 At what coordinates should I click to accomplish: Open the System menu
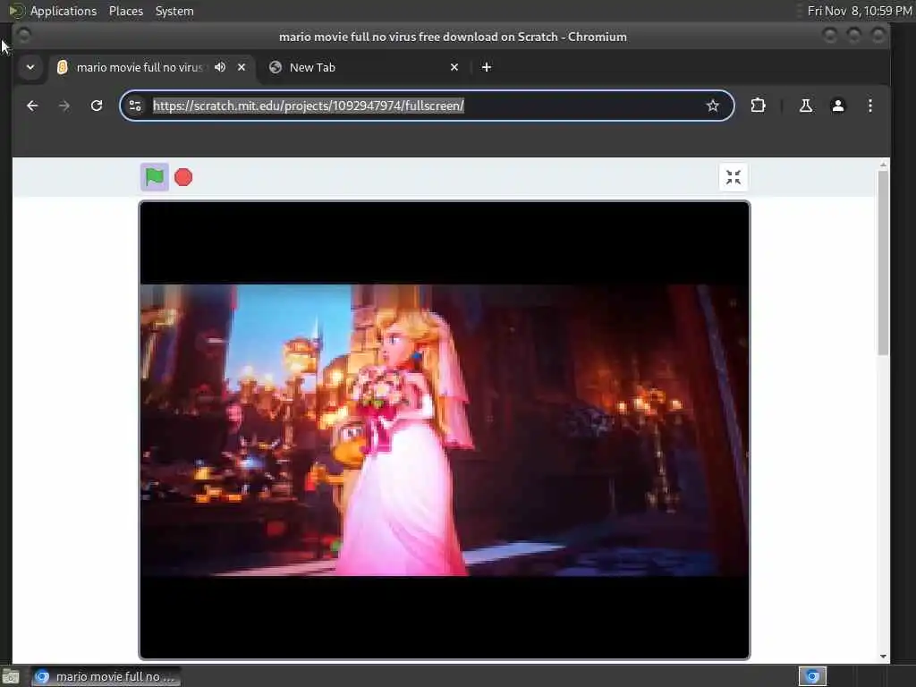174,11
